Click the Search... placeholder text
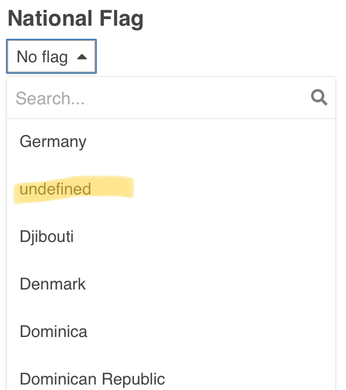Screen dimensions: 346x390 click(50, 98)
